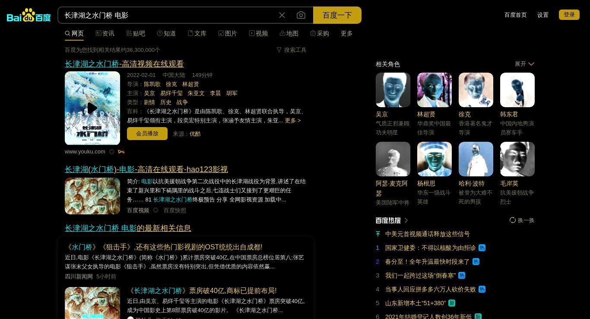This screenshot has height=319, width=590.
Task: Open 韩东君 character portrait
Action: (x=517, y=90)
